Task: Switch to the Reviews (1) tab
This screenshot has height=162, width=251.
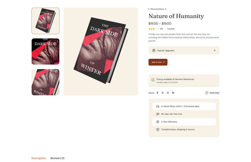Action: pos(57,158)
